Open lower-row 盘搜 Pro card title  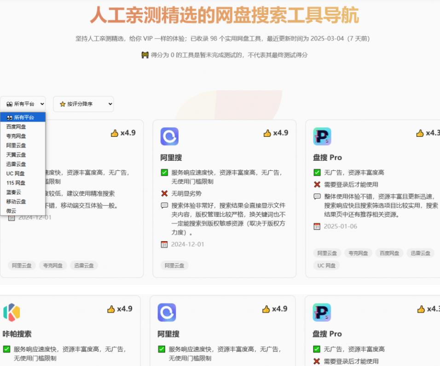coord(327,334)
